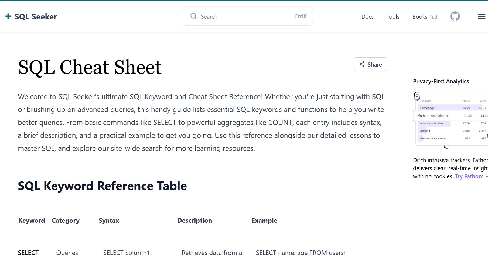The image size is (488, 255).
Task: Click the Keyword column header
Action: (x=31, y=220)
